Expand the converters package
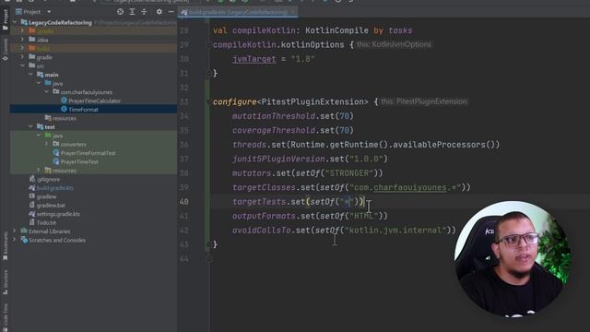Viewport: 590px width, 332px height. [x=47, y=144]
